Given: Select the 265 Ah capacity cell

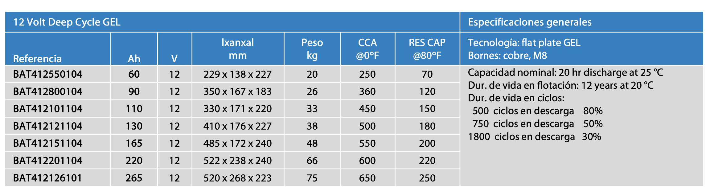Looking at the screenshot, I should click(x=134, y=178).
